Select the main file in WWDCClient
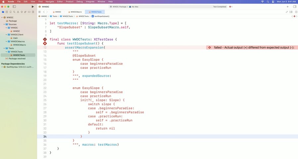298x159 pixels. (x=14, y=38)
